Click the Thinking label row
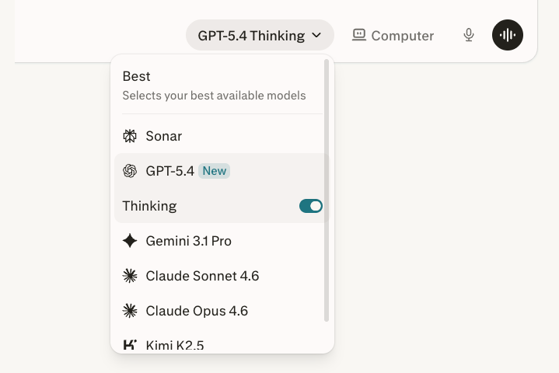Viewport: 559px width, 373px height. (x=149, y=206)
